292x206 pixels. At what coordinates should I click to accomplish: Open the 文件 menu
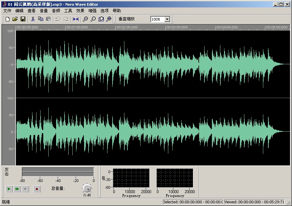7,10
